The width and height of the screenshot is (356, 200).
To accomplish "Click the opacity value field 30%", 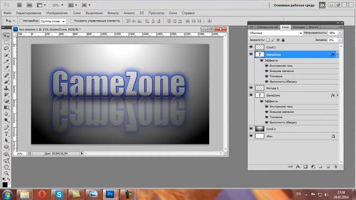I will [x=333, y=33].
